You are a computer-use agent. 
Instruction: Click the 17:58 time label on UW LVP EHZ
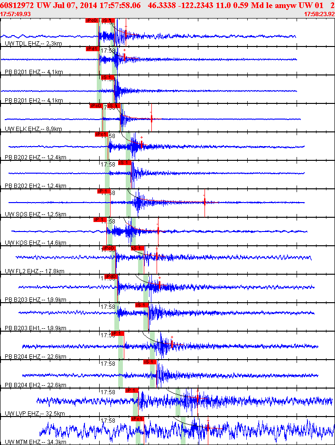(108, 392)
